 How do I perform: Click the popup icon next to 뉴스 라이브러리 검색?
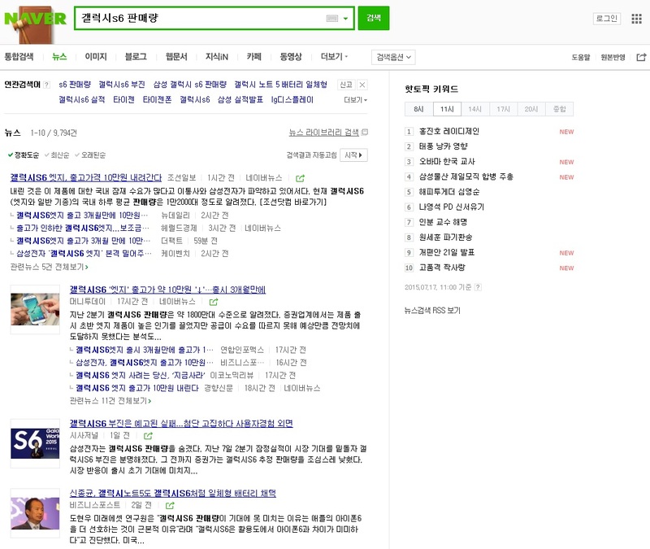tap(364, 133)
